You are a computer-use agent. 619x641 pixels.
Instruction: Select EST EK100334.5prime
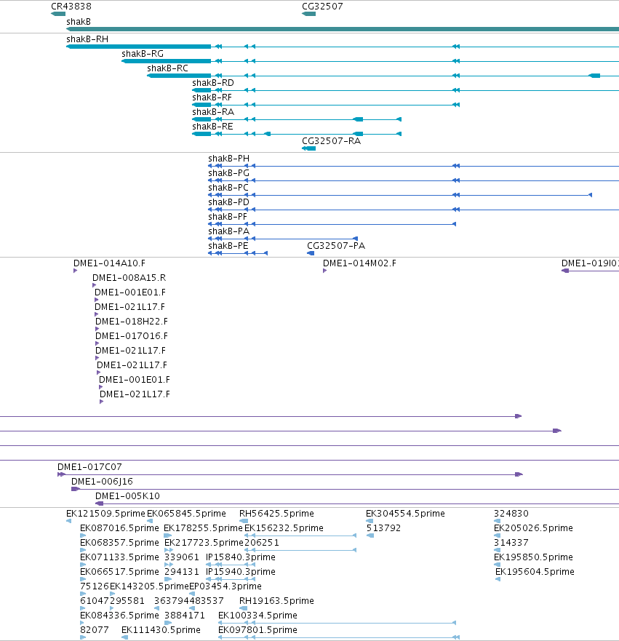tap(337, 623)
